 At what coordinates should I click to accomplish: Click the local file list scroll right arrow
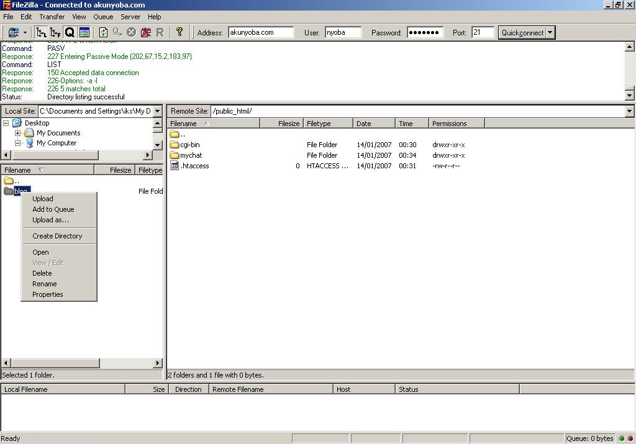point(158,363)
